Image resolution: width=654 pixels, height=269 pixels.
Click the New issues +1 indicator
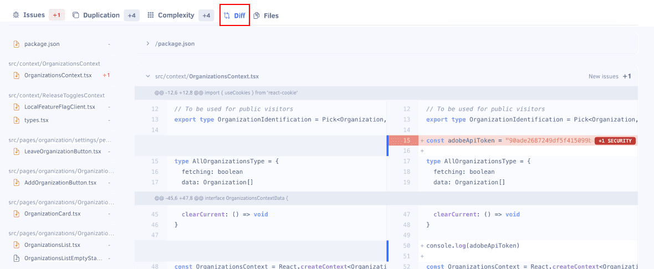(610, 76)
